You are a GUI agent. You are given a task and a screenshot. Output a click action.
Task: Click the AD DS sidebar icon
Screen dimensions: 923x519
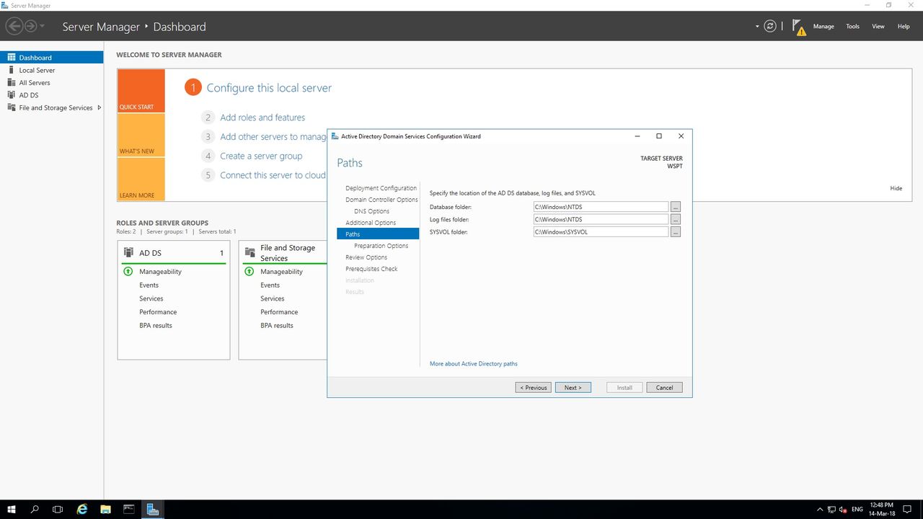click(12, 95)
